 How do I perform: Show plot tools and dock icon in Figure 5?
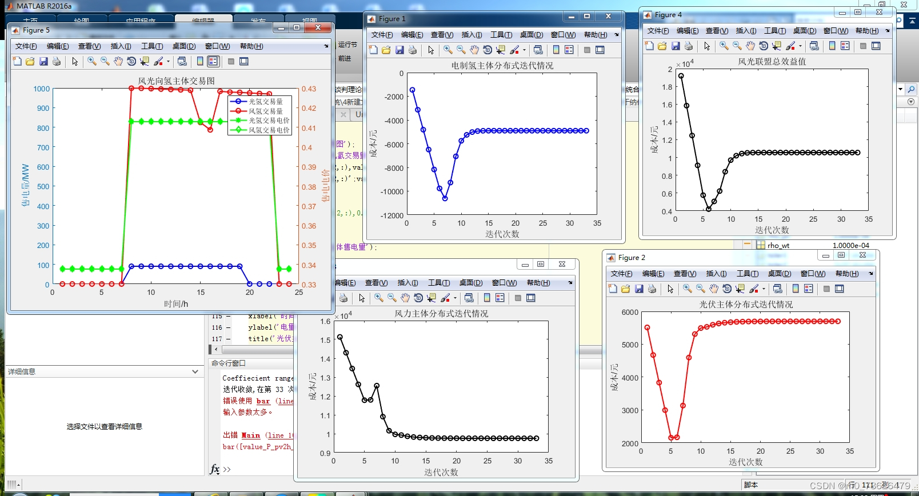pyautogui.click(x=244, y=61)
